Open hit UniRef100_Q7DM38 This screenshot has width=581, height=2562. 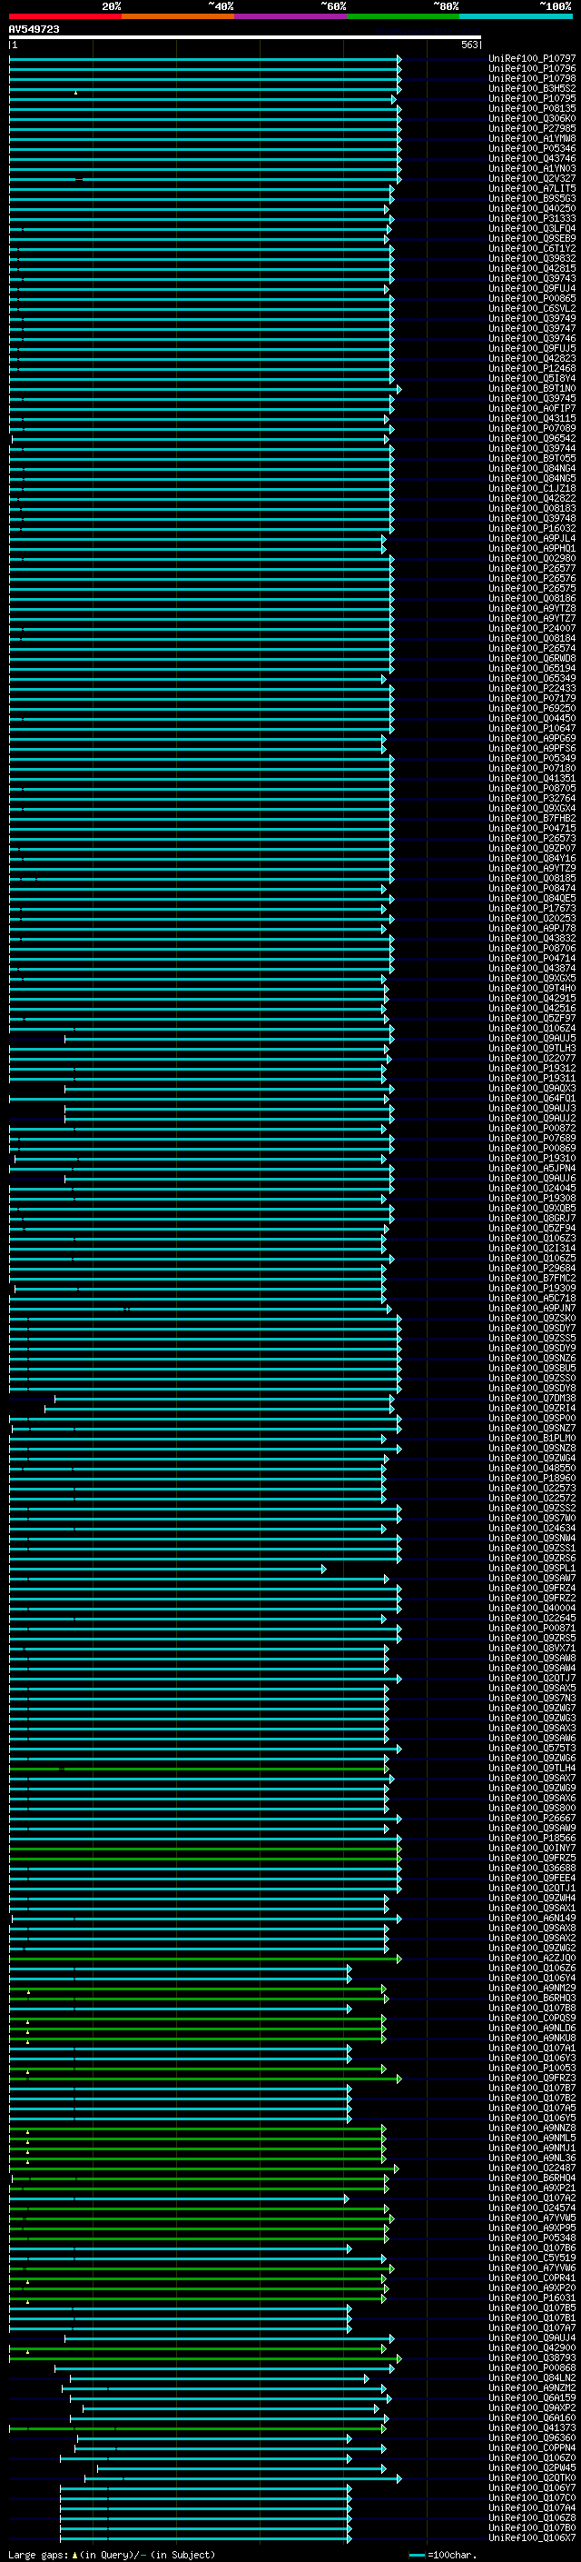point(531,1398)
